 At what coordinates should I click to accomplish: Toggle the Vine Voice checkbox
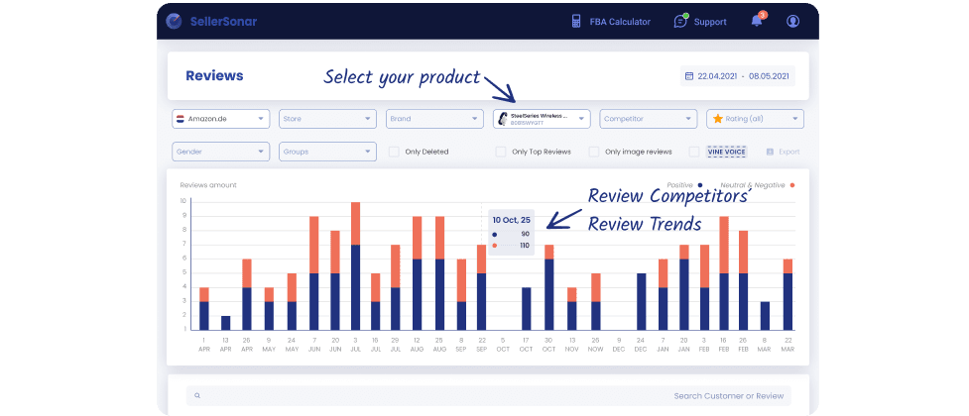tap(694, 152)
